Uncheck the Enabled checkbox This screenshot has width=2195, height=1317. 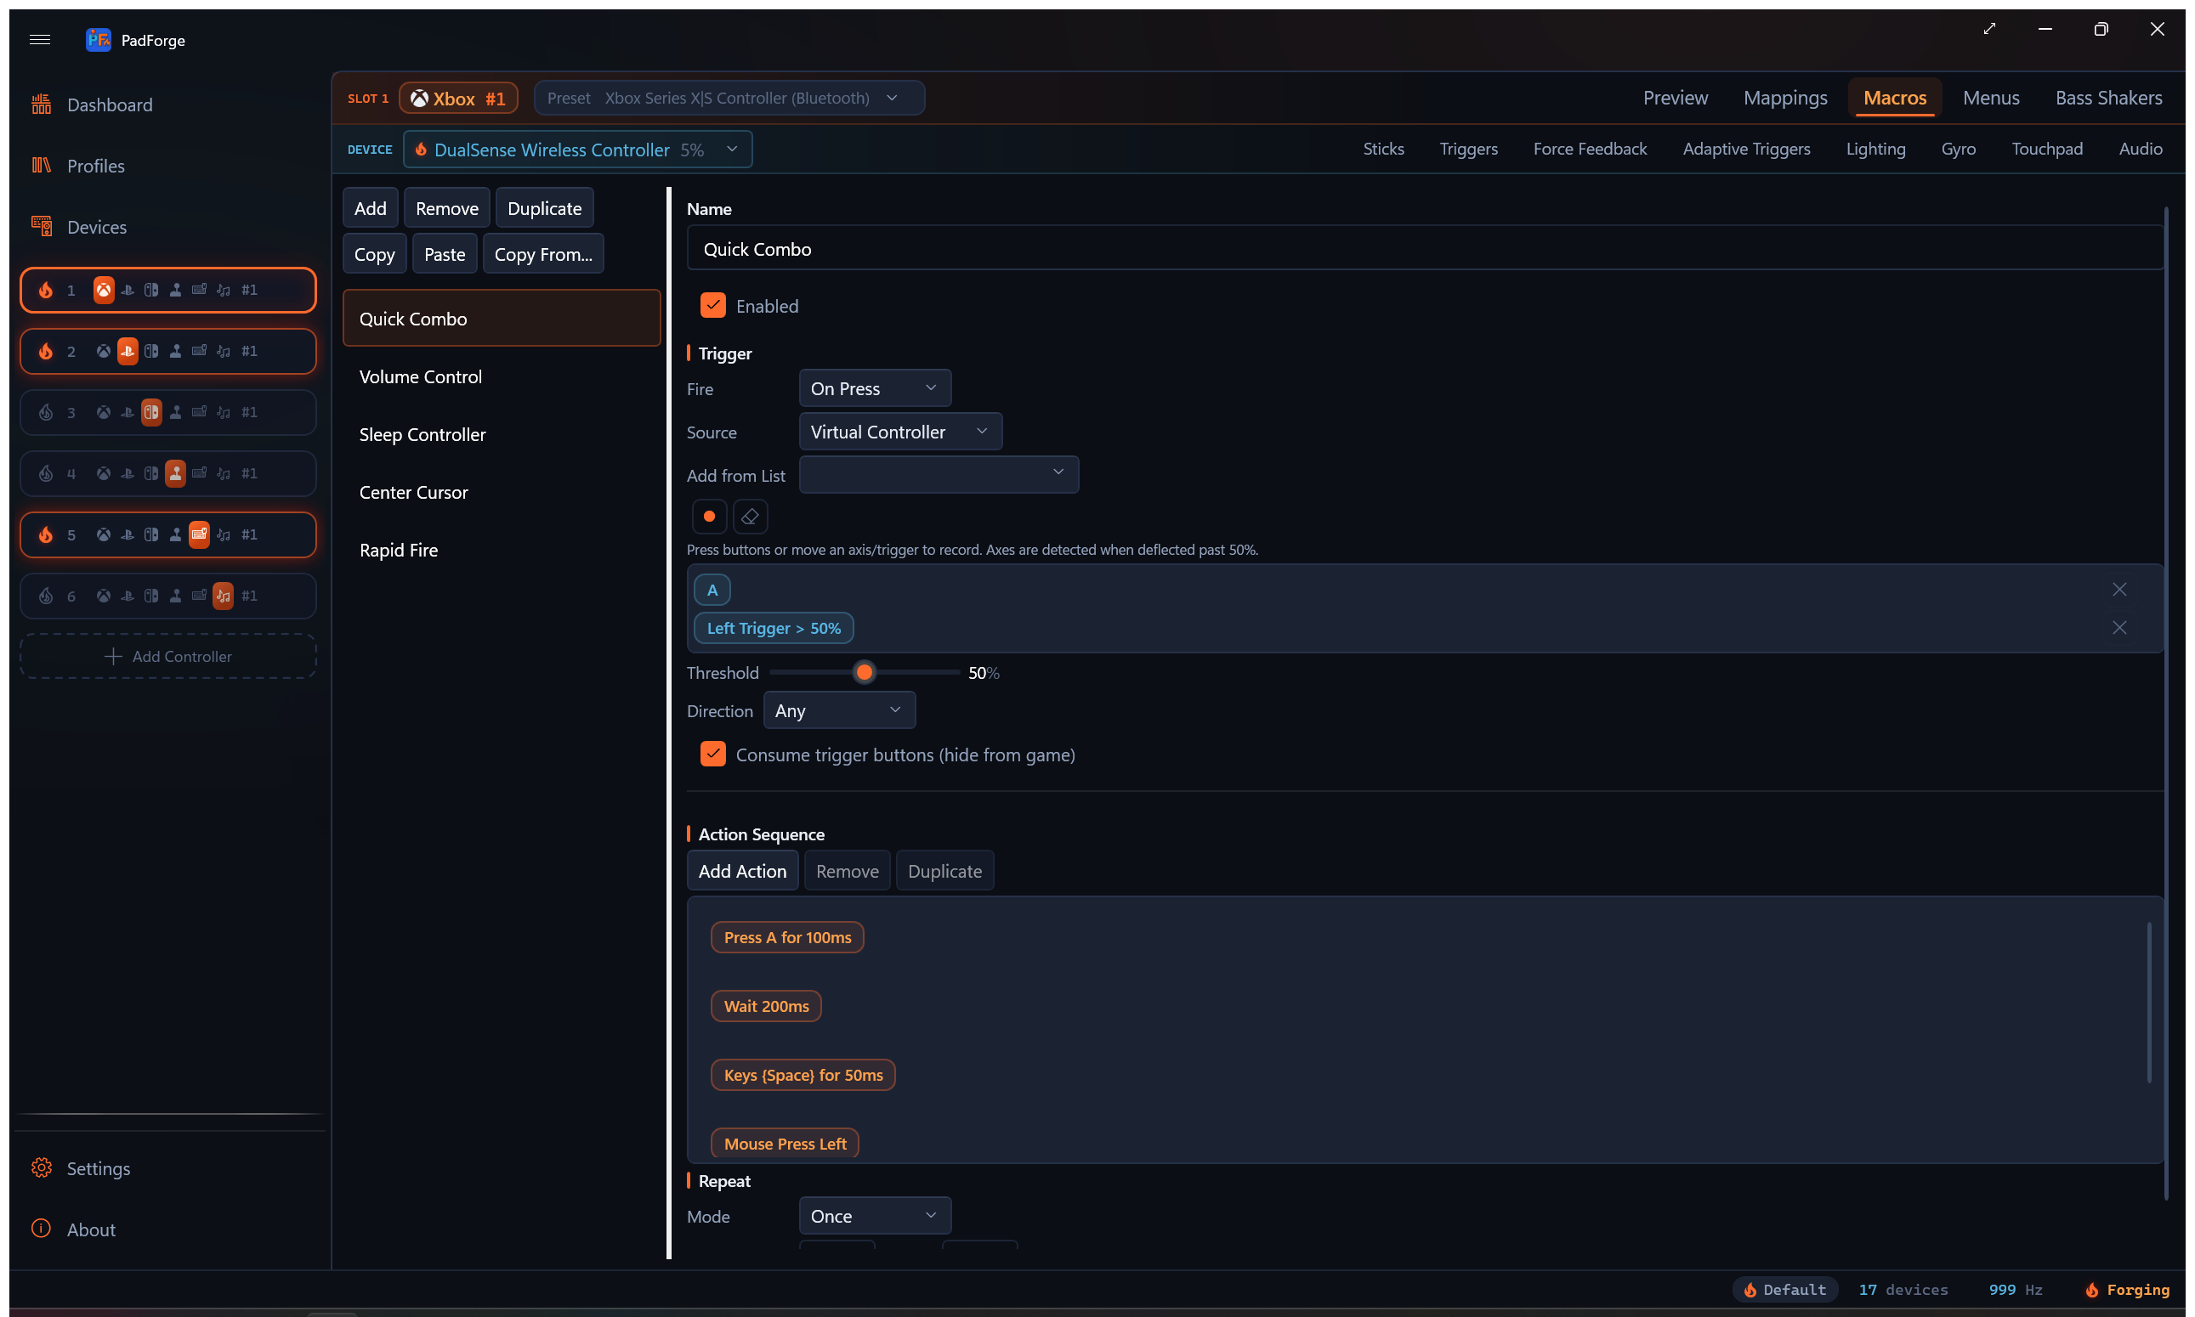pos(713,305)
